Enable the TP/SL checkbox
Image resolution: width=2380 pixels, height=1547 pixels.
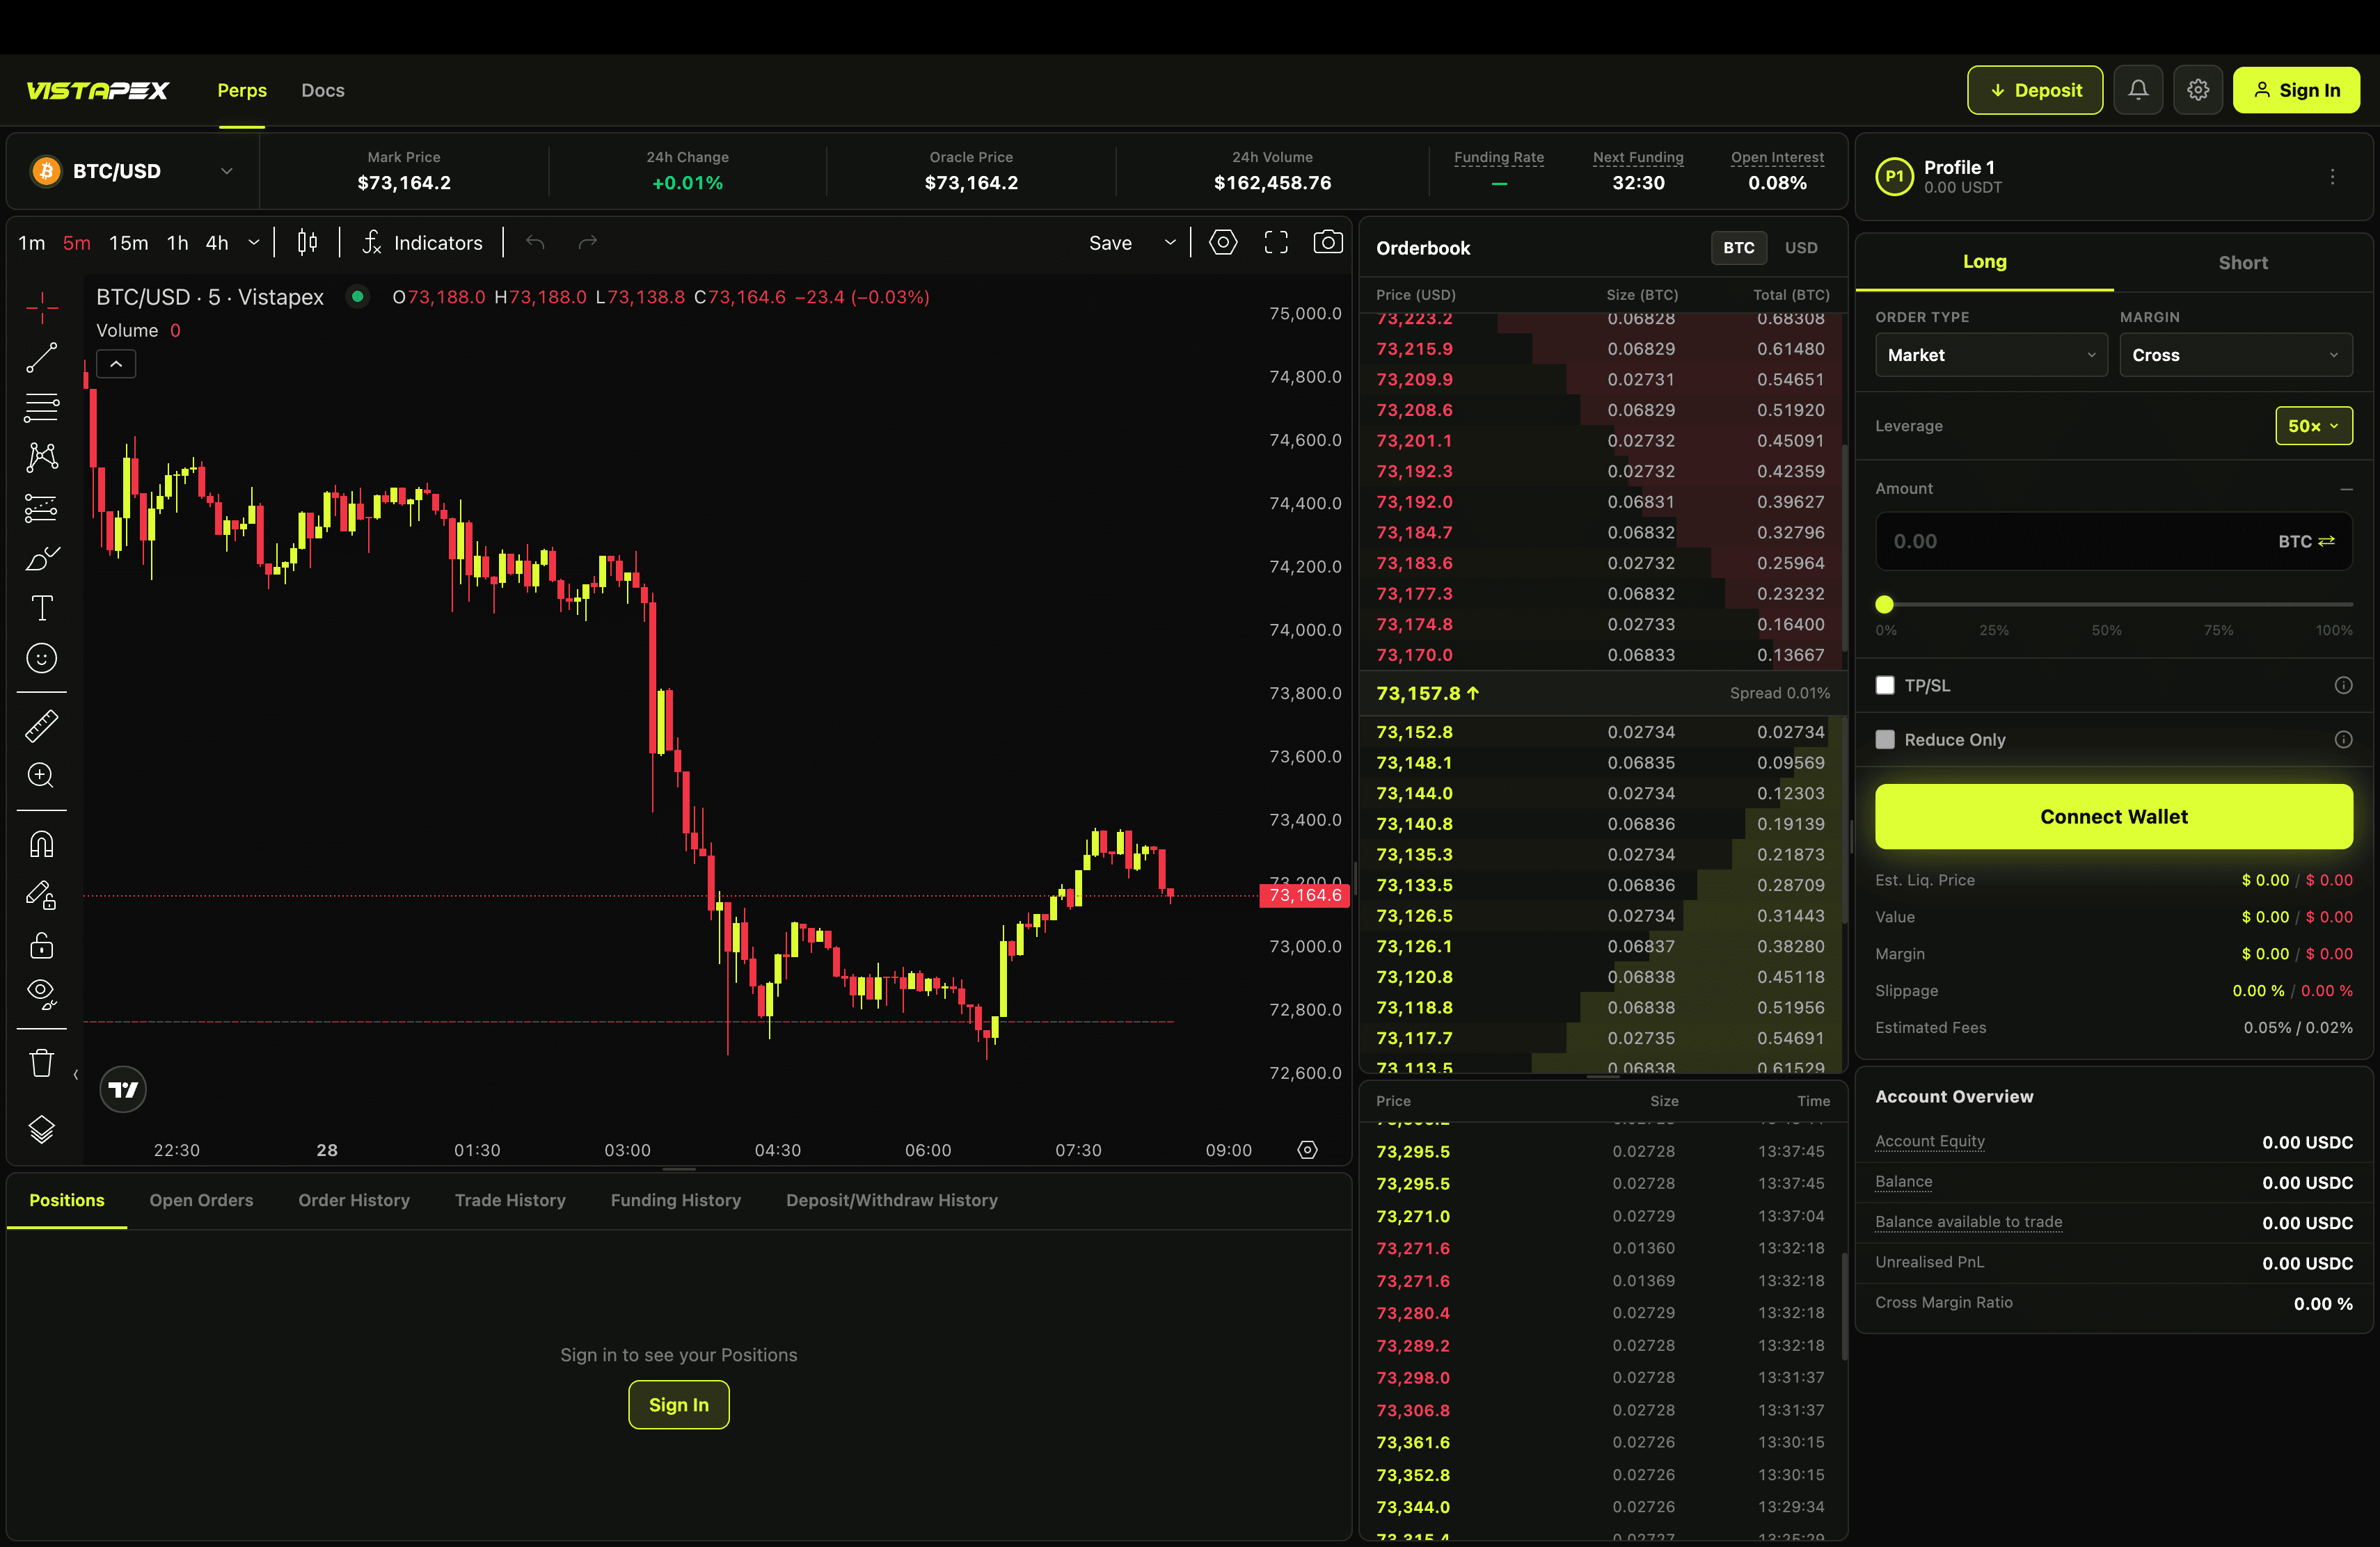[x=1885, y=686]
